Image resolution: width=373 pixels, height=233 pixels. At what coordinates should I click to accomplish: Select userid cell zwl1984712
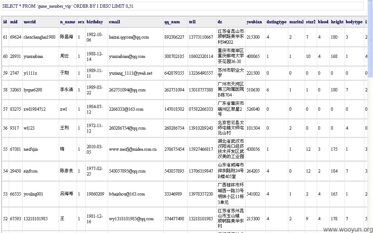35,109
